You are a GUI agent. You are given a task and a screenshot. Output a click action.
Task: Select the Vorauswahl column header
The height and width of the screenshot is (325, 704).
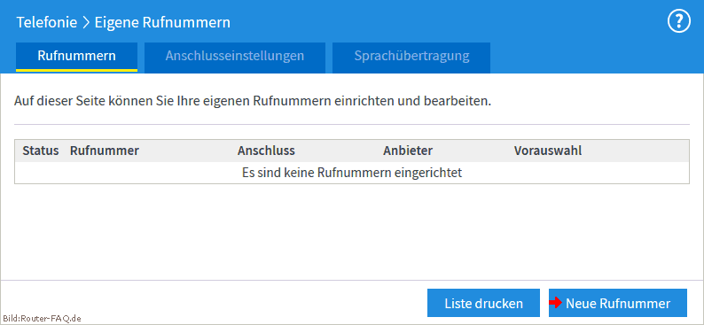click(548, 151)
